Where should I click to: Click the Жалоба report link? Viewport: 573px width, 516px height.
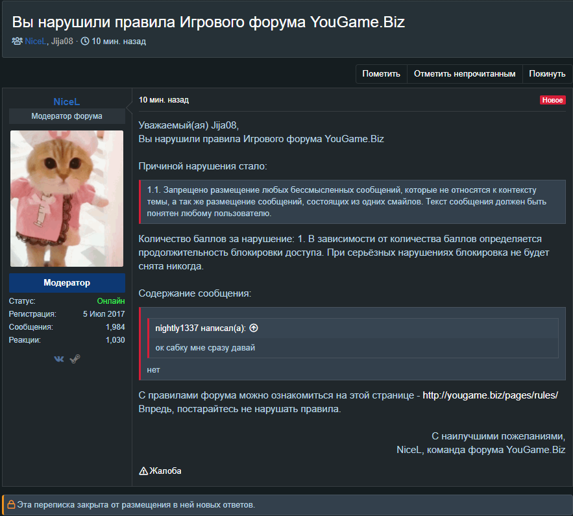point(165,471)
